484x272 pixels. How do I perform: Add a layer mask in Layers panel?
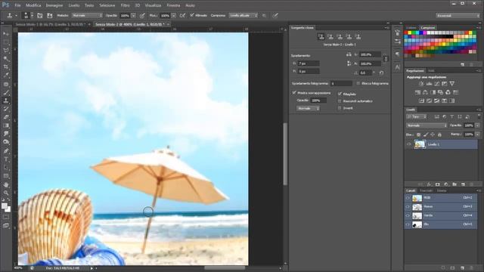[x=437, y=184]
